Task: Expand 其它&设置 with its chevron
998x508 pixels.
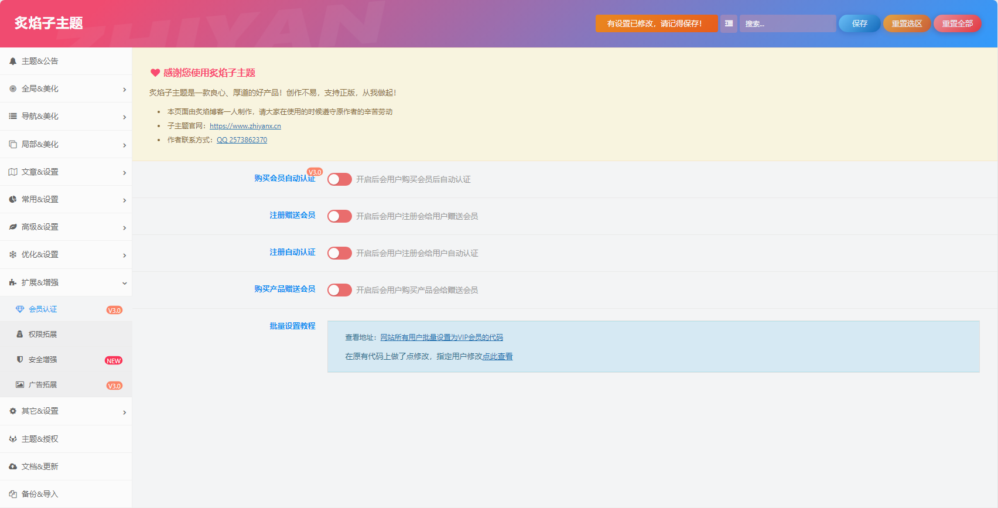Action: coord(124,412)
